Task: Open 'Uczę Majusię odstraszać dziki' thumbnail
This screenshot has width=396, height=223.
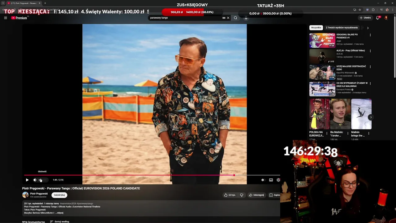Action: (x=322, y=72)
